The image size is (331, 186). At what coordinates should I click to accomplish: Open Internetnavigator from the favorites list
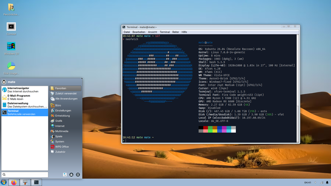click(25, 89)
